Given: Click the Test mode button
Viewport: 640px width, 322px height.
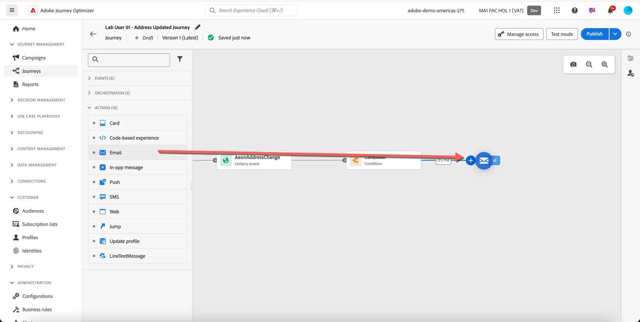Looking at the screenshot, I should coord(562,34).
